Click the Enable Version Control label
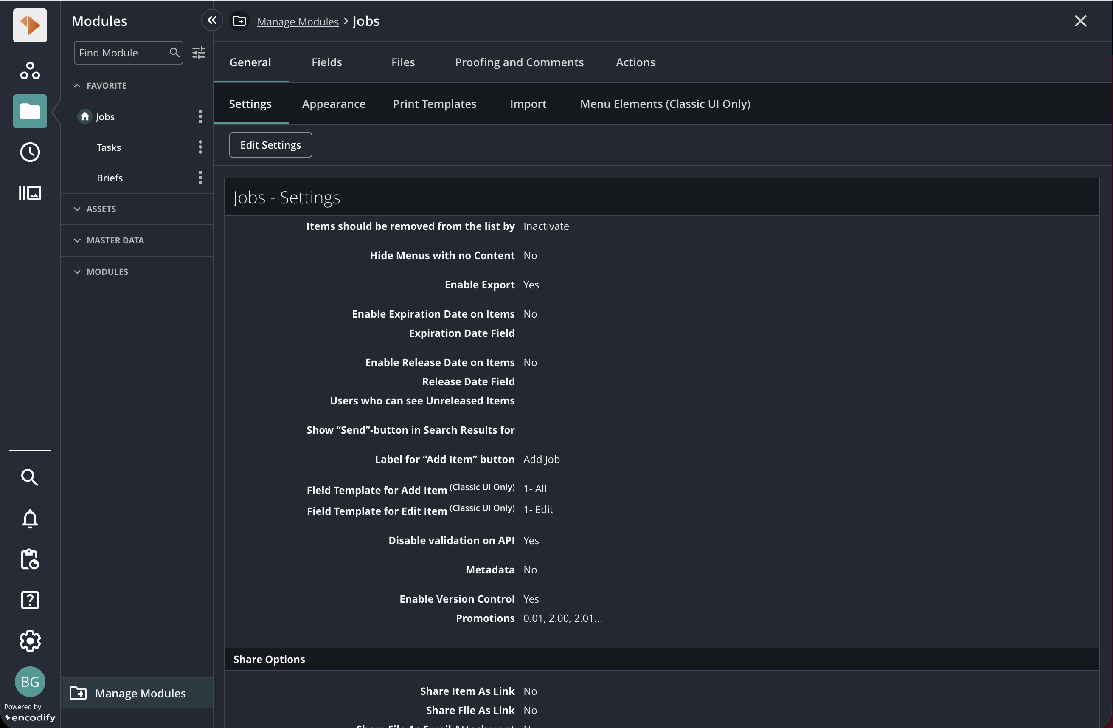The width and height of the screenshot is (1113, 728). coord(457,599)
